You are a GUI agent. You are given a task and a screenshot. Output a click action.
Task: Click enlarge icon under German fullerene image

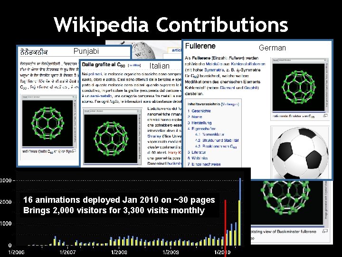coord(325,116)
